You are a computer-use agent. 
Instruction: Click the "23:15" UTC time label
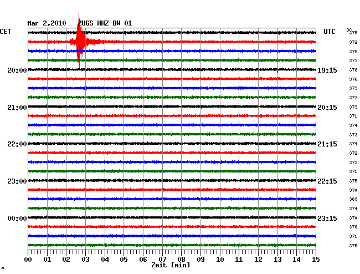pyautogui.click(x=327, y=219)
